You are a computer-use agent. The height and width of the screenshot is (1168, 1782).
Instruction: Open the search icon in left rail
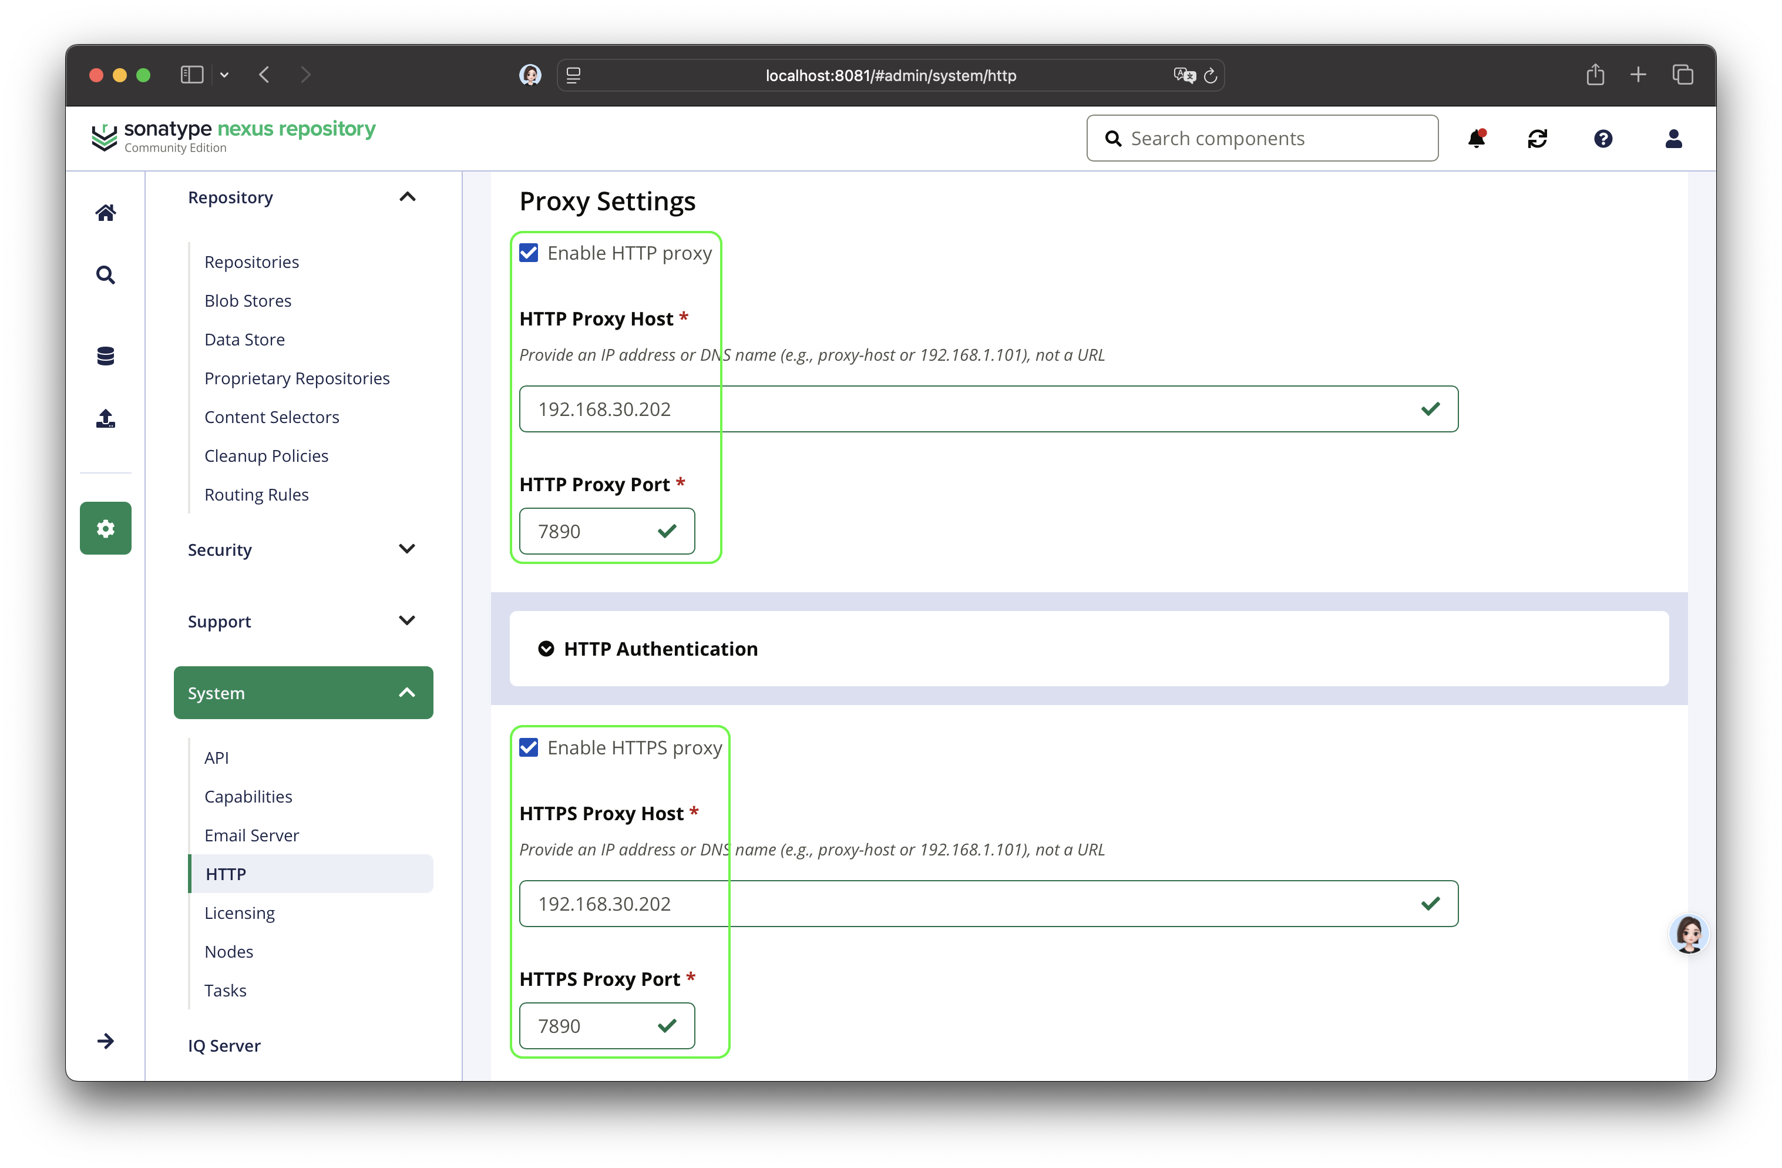coord(106,275)
